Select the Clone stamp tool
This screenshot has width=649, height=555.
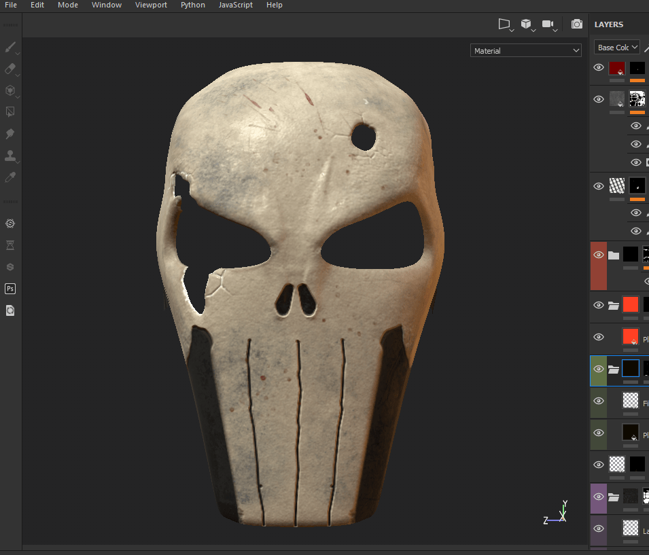point(10,156)
